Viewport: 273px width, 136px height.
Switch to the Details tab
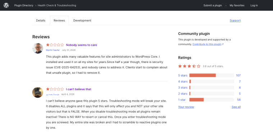[x=41, y=20]
